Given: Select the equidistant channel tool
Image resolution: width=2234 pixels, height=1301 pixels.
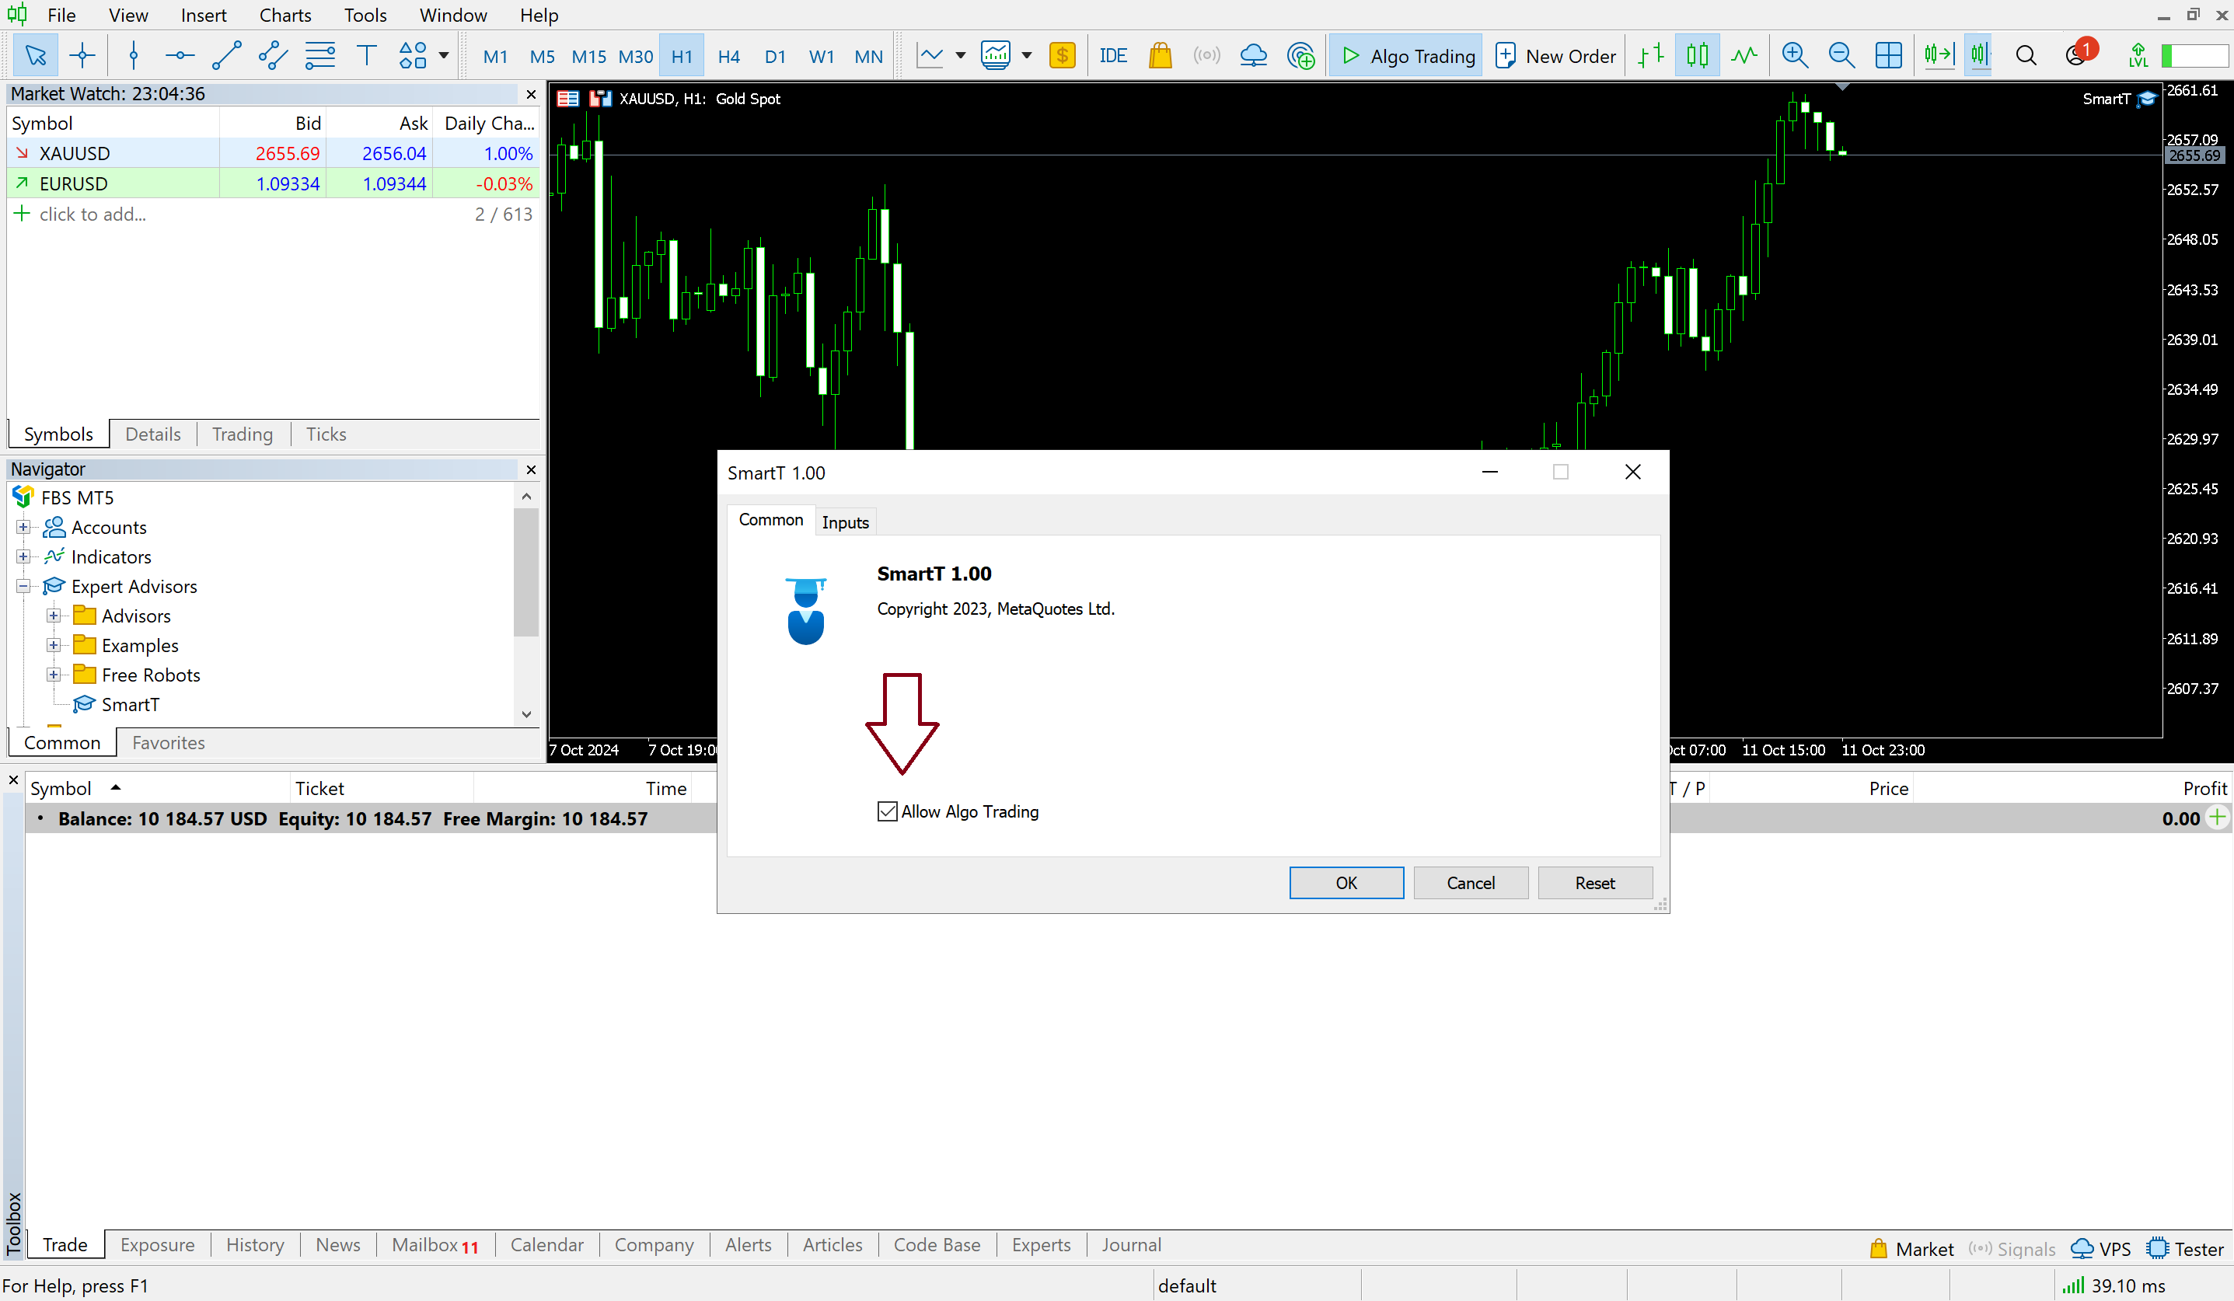Looking at the screenshot, I should pos(273,56).
